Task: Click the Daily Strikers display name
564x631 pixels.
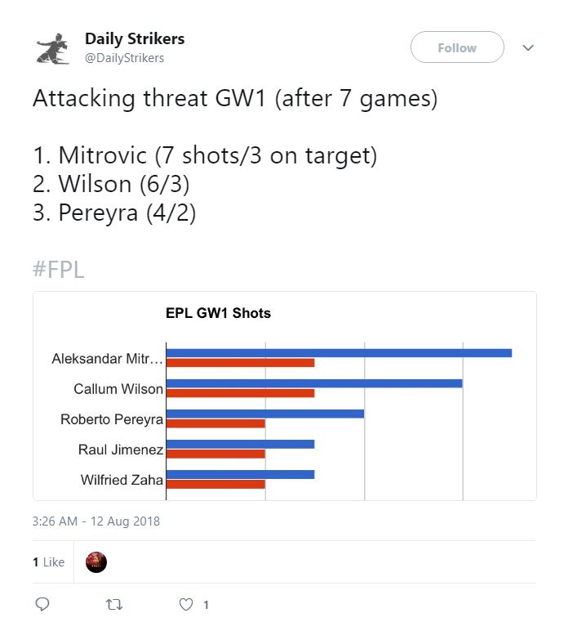Action: pyautogui.click(x=135, y=39)
